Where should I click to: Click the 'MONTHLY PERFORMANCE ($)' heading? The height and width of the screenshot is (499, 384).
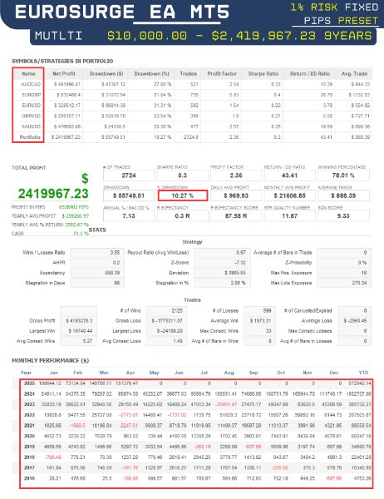click(50, 361)
